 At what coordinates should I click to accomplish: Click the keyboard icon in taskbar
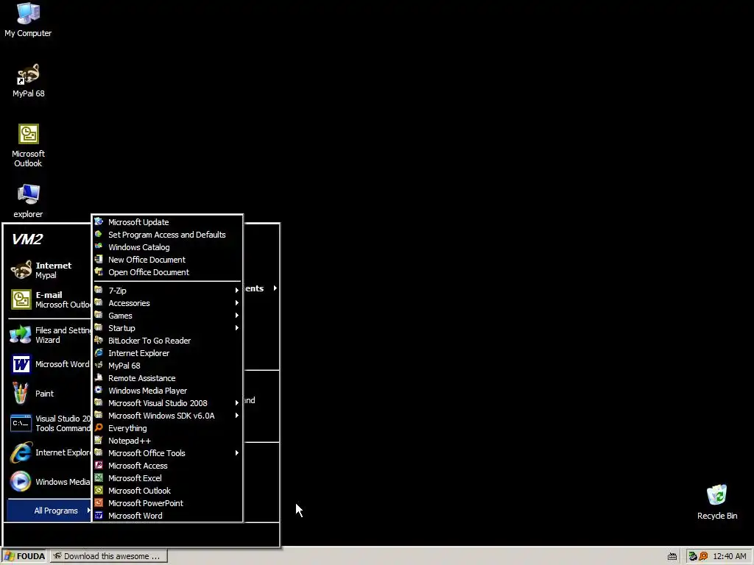click(x=672, y=556)
